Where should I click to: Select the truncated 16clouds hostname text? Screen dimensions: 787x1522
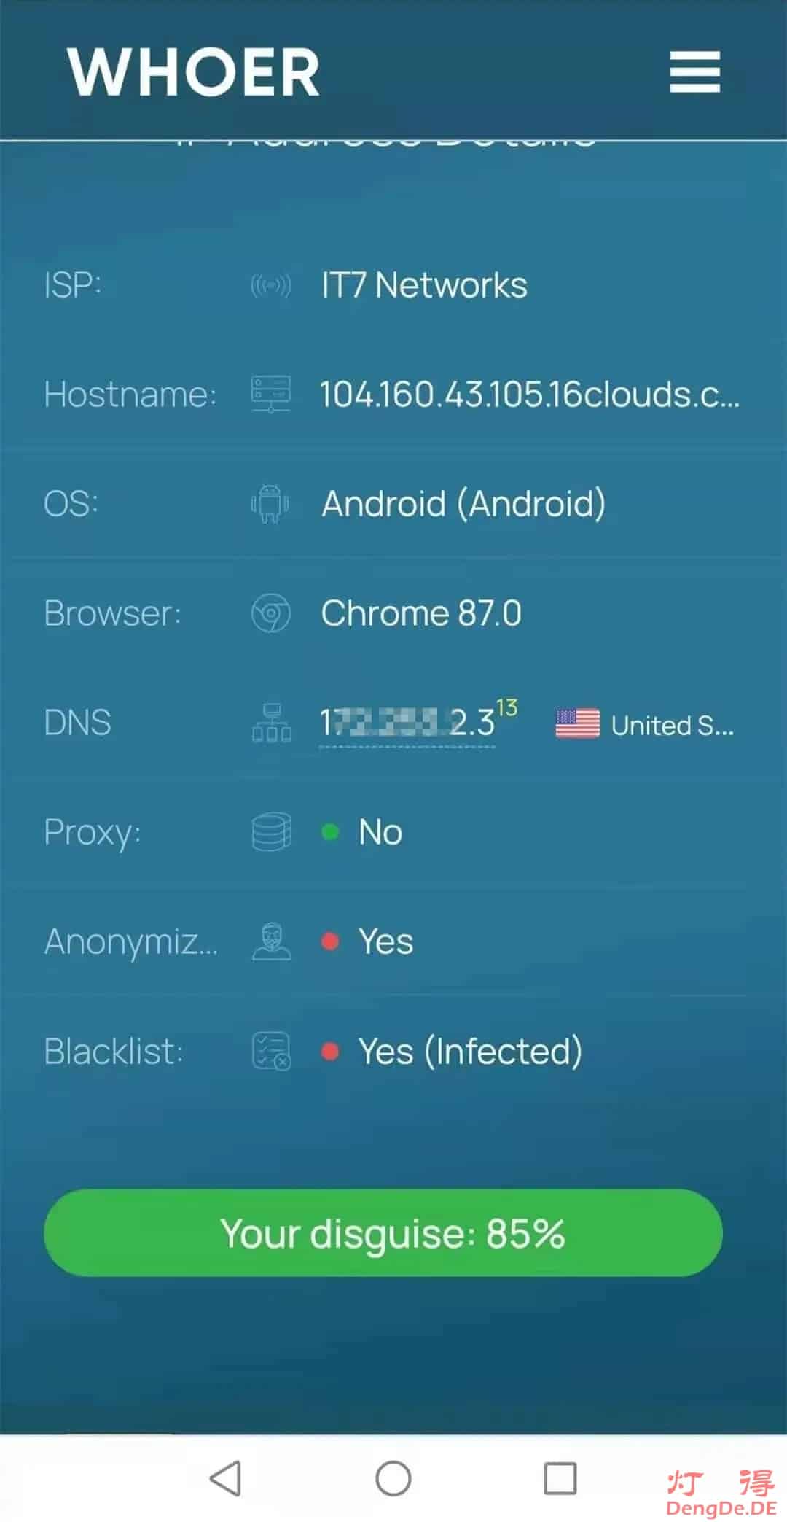[530, 395]
